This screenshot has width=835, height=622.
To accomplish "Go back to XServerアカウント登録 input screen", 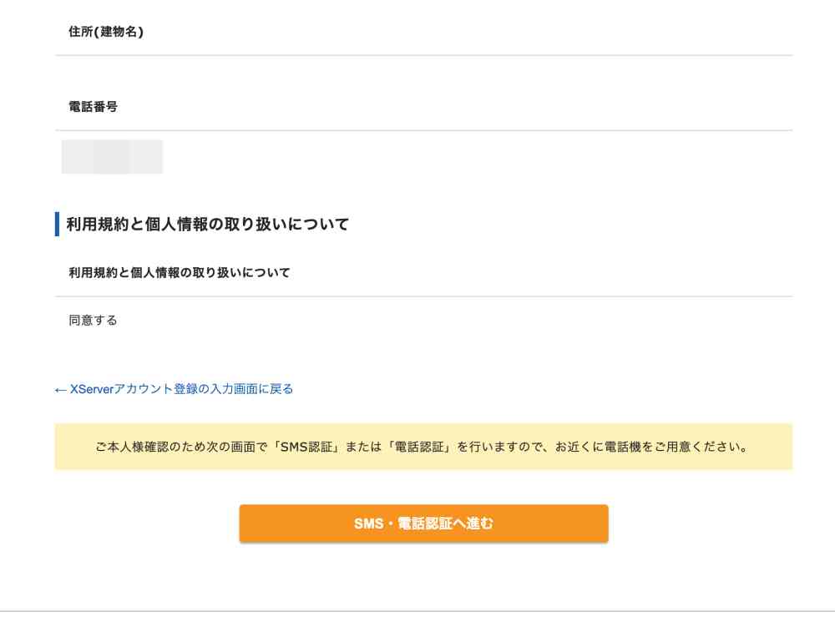I will click(x=181, y=389).
